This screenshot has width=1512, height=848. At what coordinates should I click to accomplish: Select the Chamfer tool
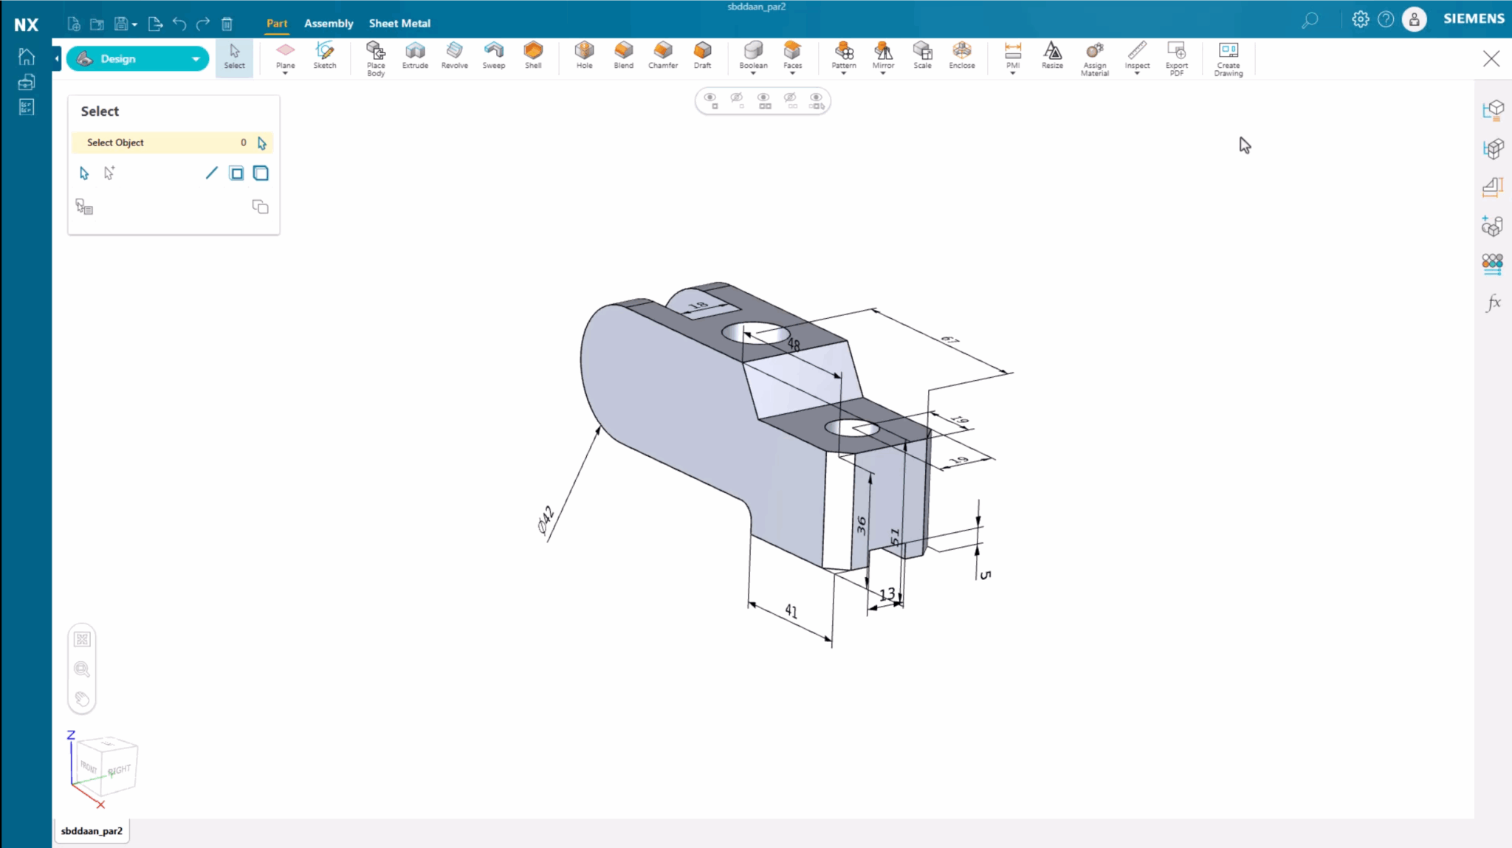661,58
